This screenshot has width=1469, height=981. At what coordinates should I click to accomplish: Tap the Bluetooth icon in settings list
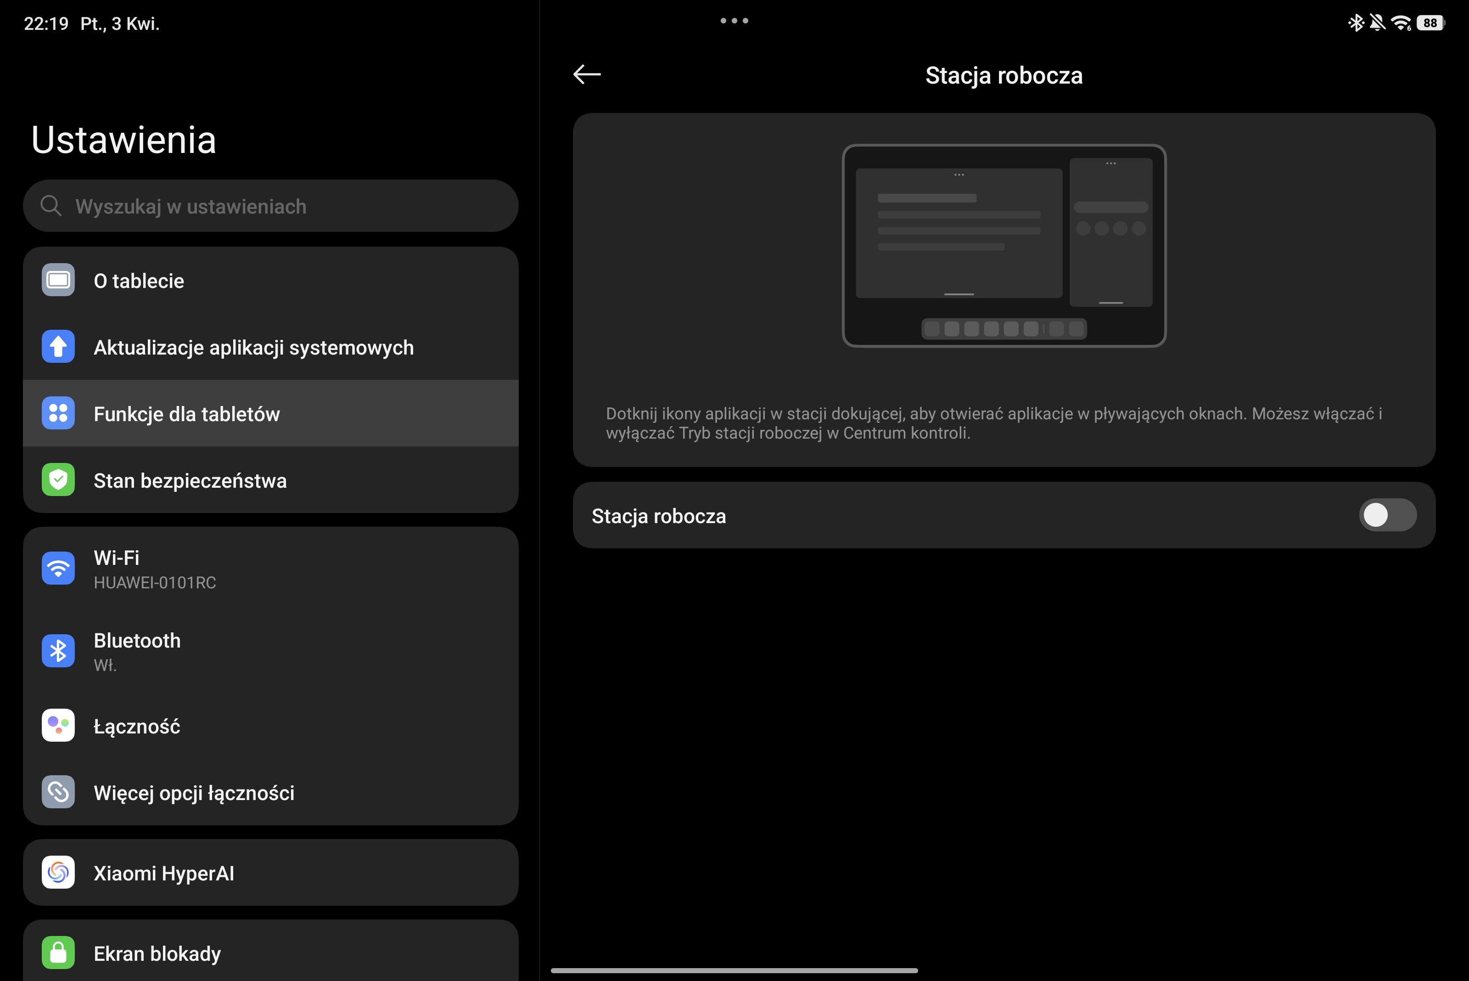[x=58, y=651]
